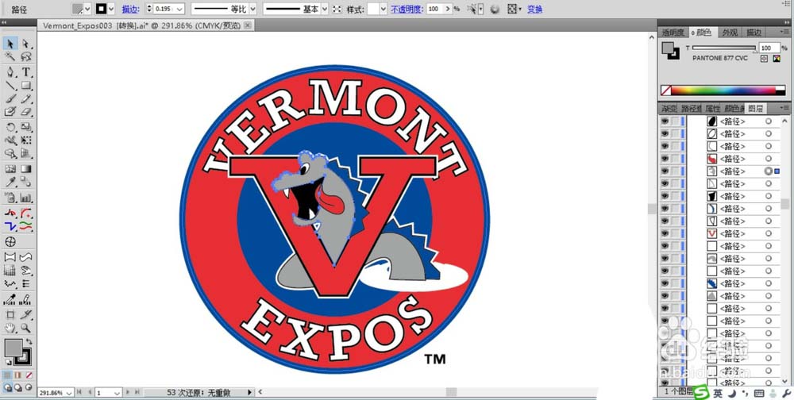Image resolution: width=794 pixels, height=400 pixels.
Task: Select the Blend tool
Action: pyautogui.click(x=26, y=183)
